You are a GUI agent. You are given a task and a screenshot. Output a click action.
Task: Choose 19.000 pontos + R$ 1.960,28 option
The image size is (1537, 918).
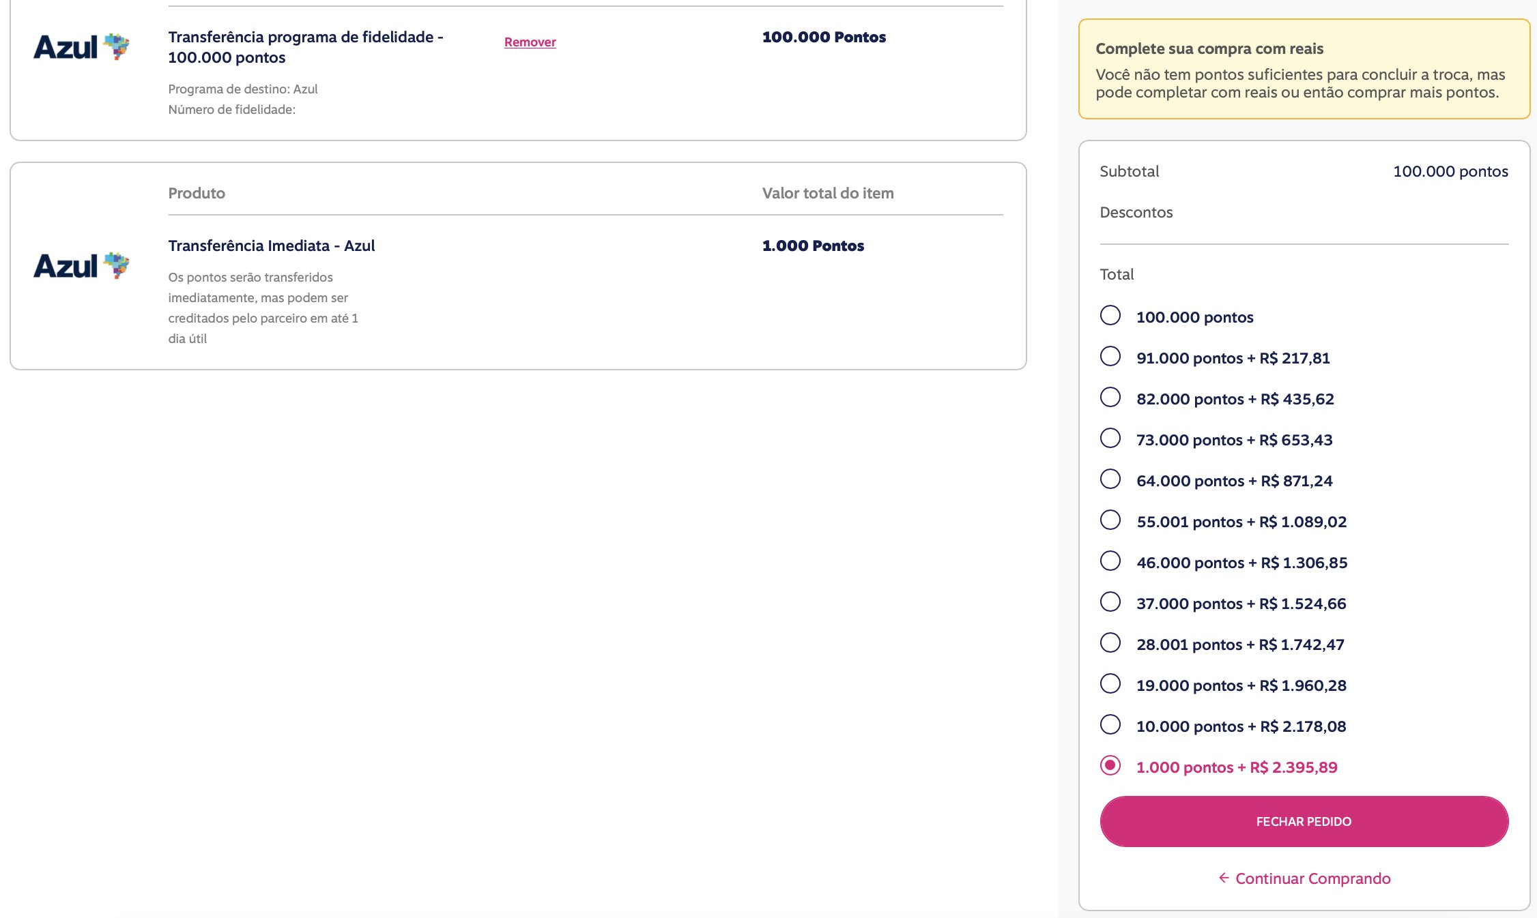pos(1110,683)
